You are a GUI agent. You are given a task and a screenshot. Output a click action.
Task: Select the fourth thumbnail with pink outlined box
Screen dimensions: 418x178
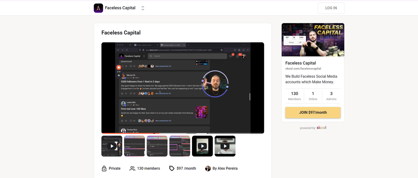pyautogui.click(x=180, y=146)
